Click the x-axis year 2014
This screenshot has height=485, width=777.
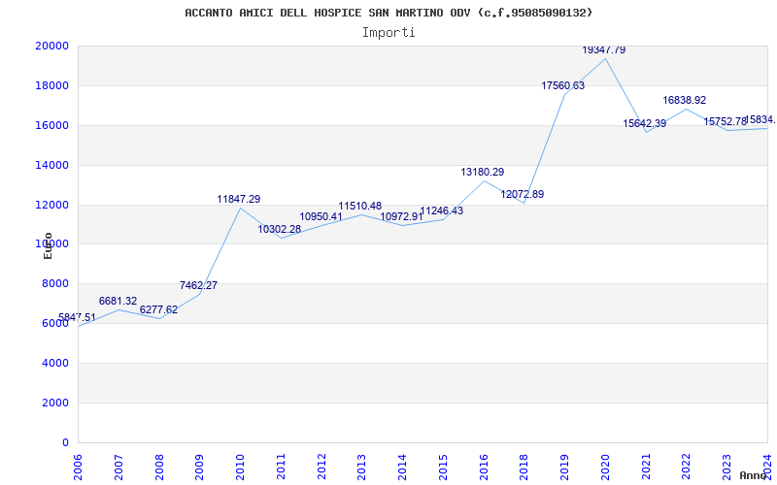pyautogui.click(x=402, y=467)
